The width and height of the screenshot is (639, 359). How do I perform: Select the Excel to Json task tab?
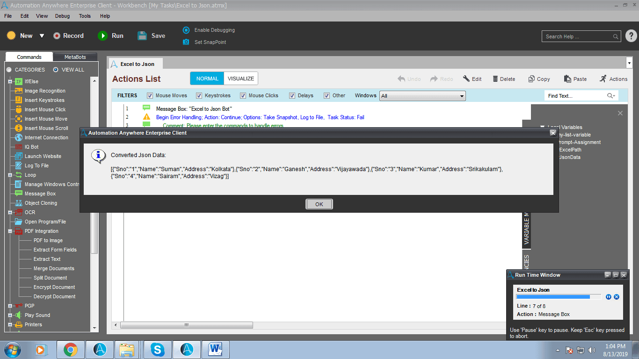pos(135,64)
